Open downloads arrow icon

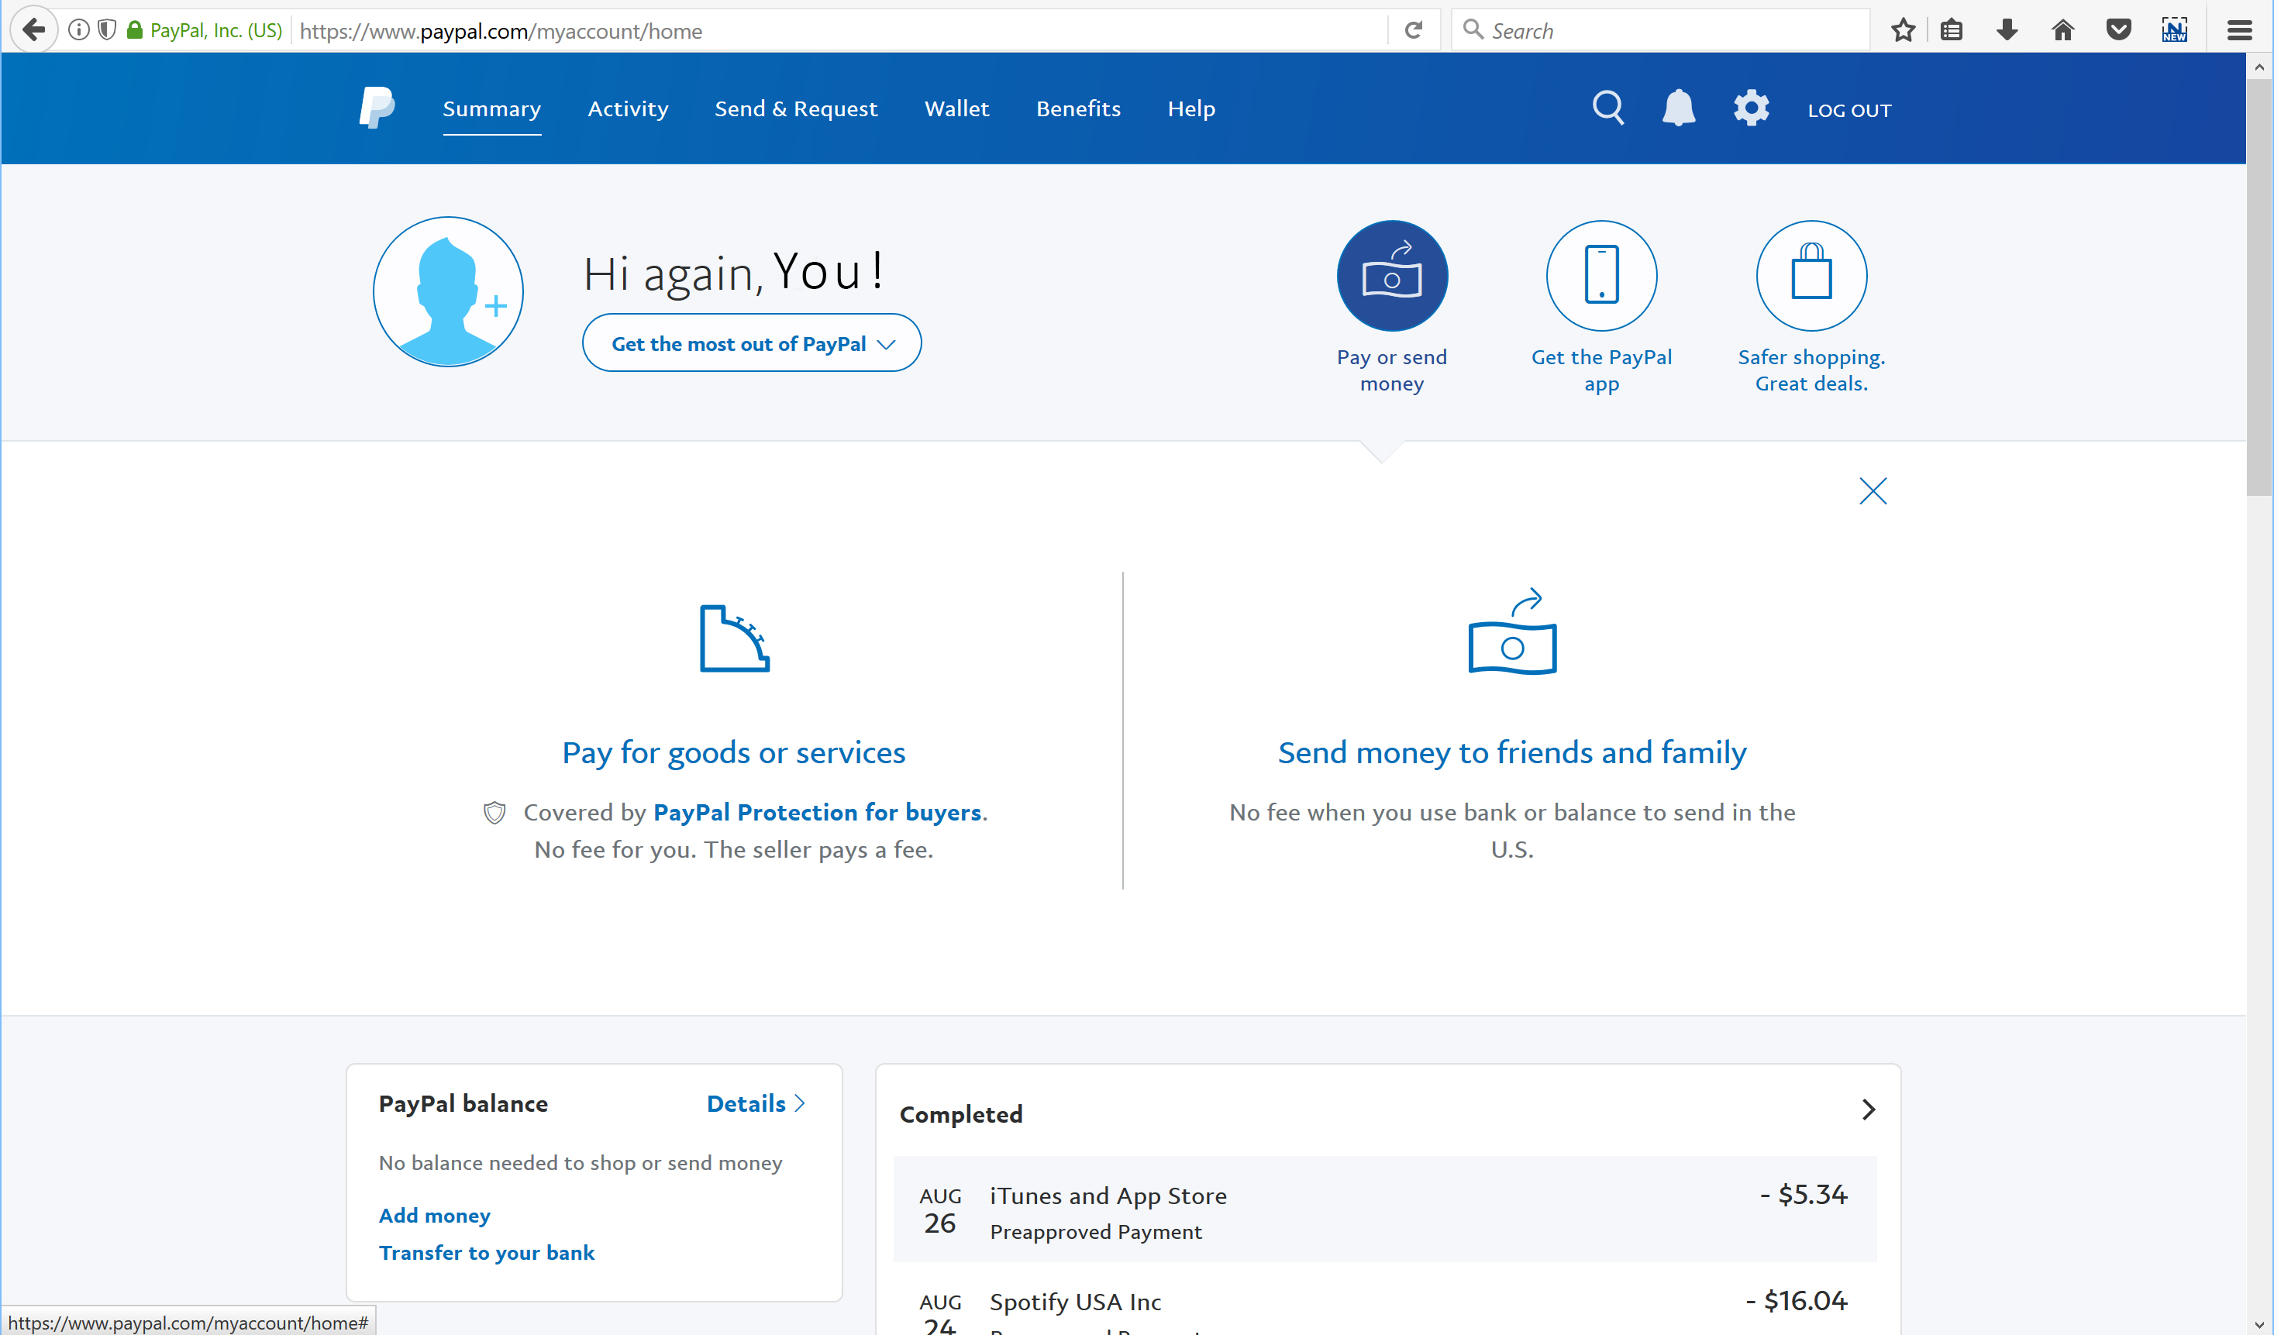point(2007,31)
